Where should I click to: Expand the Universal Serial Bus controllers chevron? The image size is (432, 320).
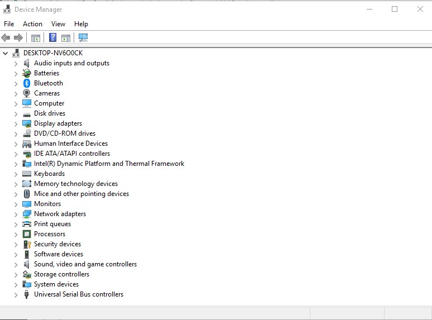(x=16, y=295)
